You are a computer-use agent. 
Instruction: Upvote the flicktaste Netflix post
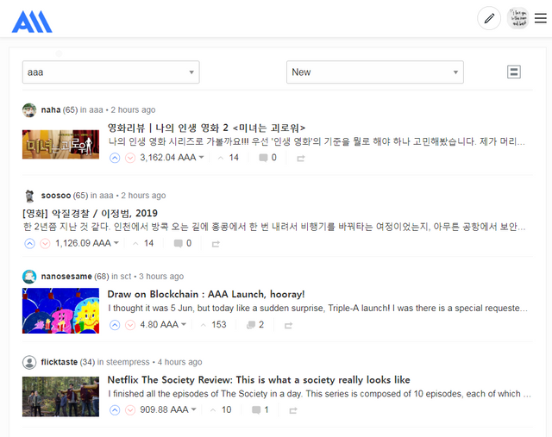(x=115, y=410)
